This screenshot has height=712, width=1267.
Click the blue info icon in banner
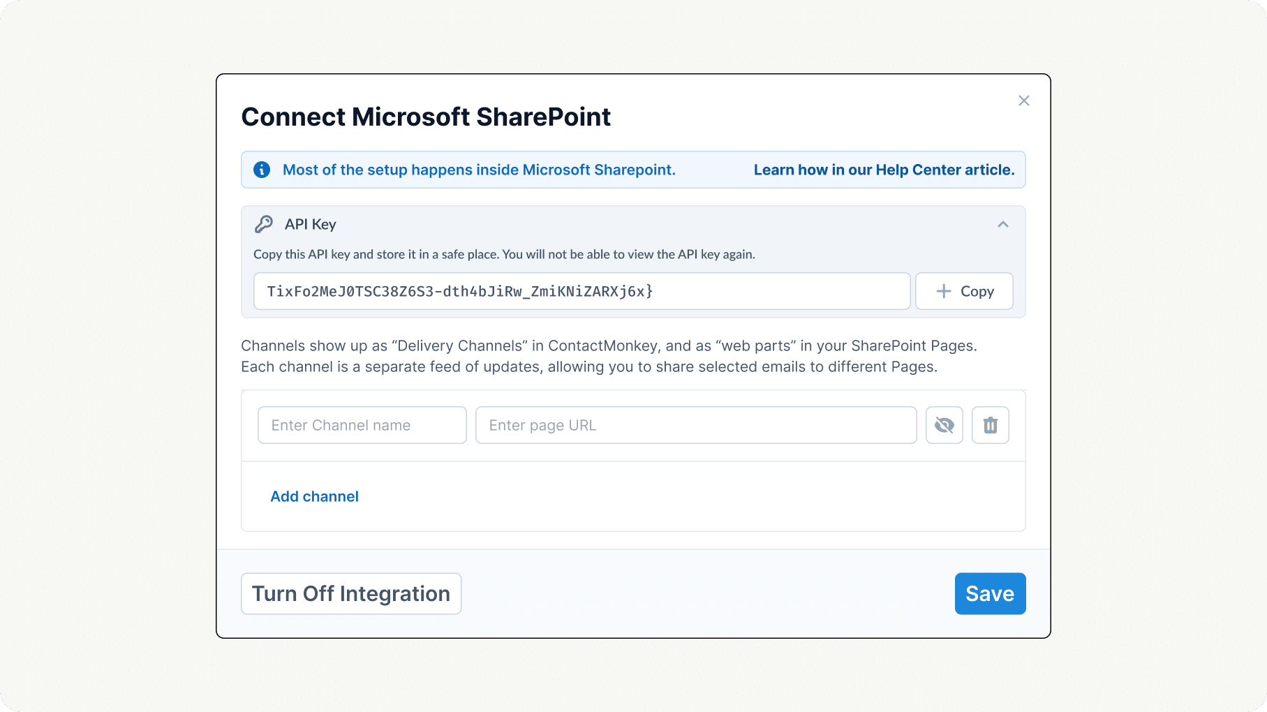coord(262,170)
